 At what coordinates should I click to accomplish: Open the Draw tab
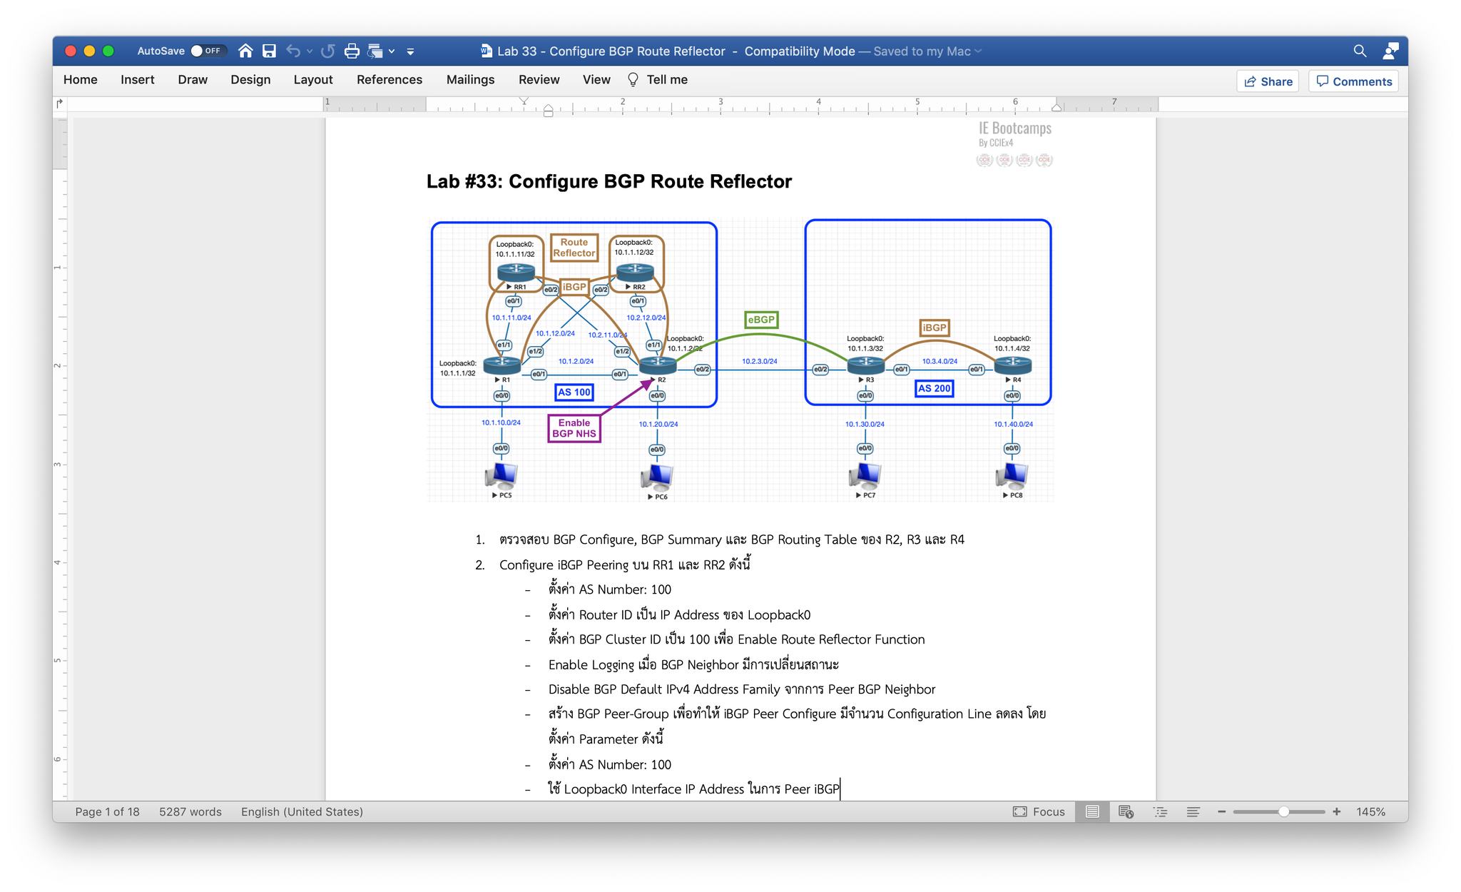(193, 79)
